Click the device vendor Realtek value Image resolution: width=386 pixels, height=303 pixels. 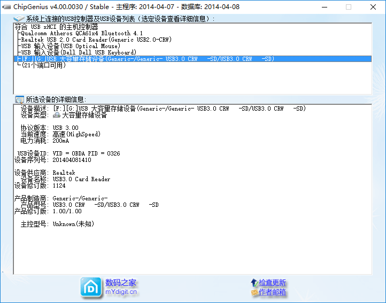tap(64, 173)
